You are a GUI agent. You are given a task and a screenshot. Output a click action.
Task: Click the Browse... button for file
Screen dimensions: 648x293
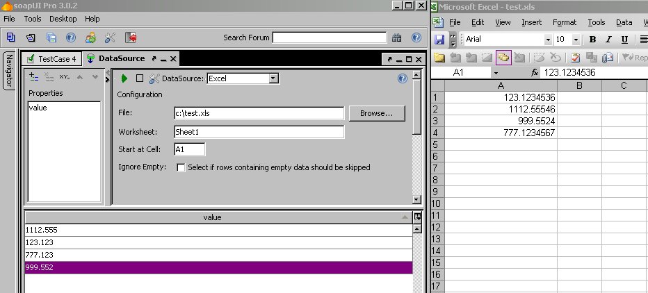click(377, 113)
